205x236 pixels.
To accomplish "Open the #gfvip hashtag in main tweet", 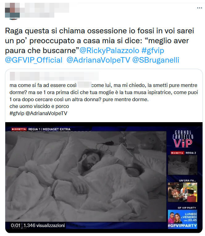I will click(153, 50).
